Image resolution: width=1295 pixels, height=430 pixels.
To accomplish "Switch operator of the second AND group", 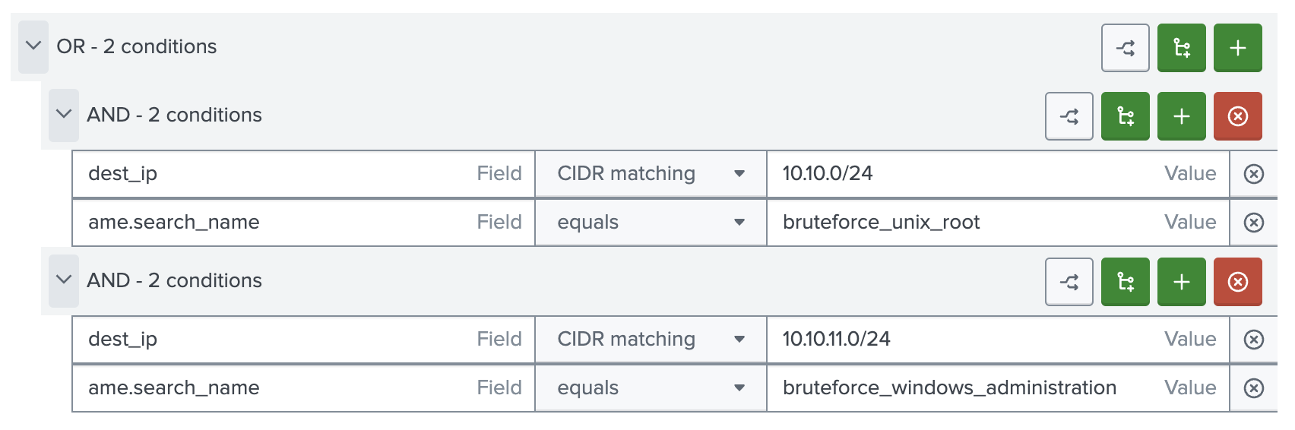I will pos(1069,282).
